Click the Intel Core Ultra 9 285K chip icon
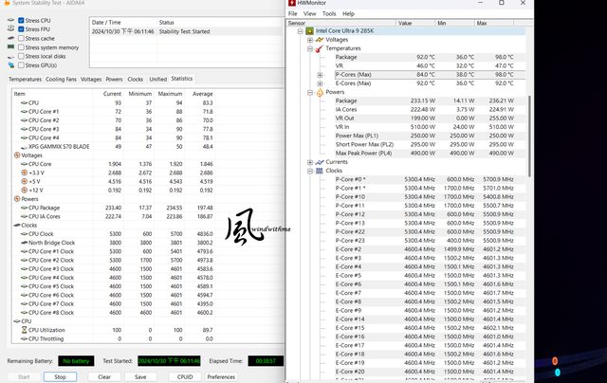Screen dimensions: 607x383 310,31
